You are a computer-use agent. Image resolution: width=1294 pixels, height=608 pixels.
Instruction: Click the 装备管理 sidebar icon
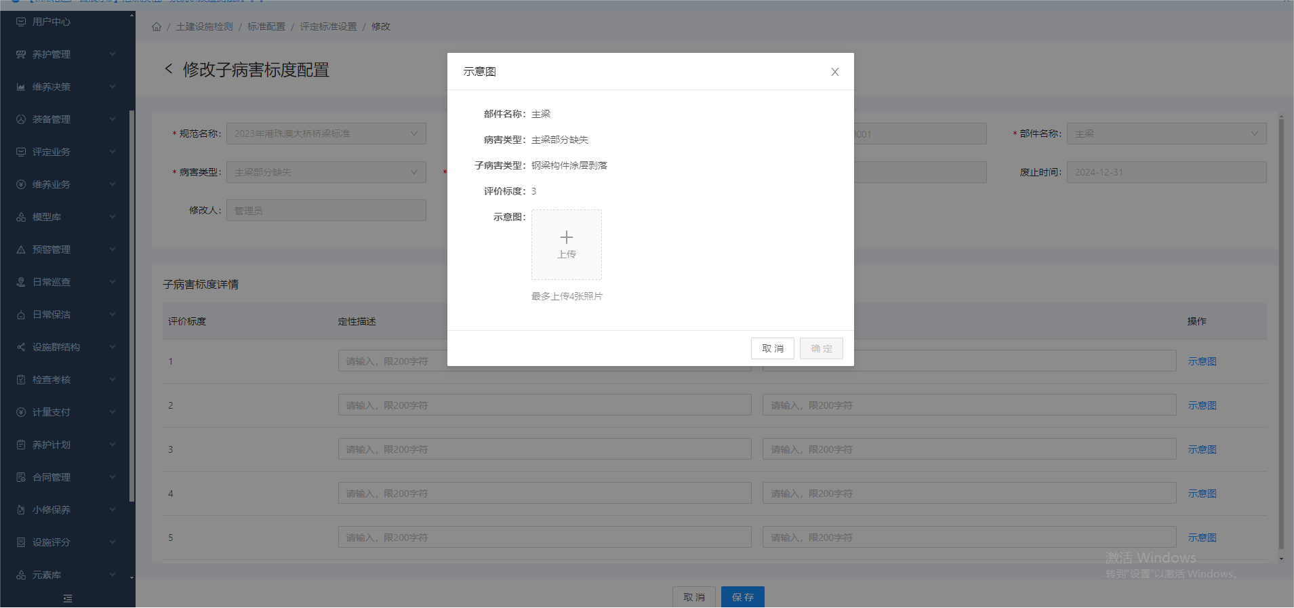[x=21, y=119]
